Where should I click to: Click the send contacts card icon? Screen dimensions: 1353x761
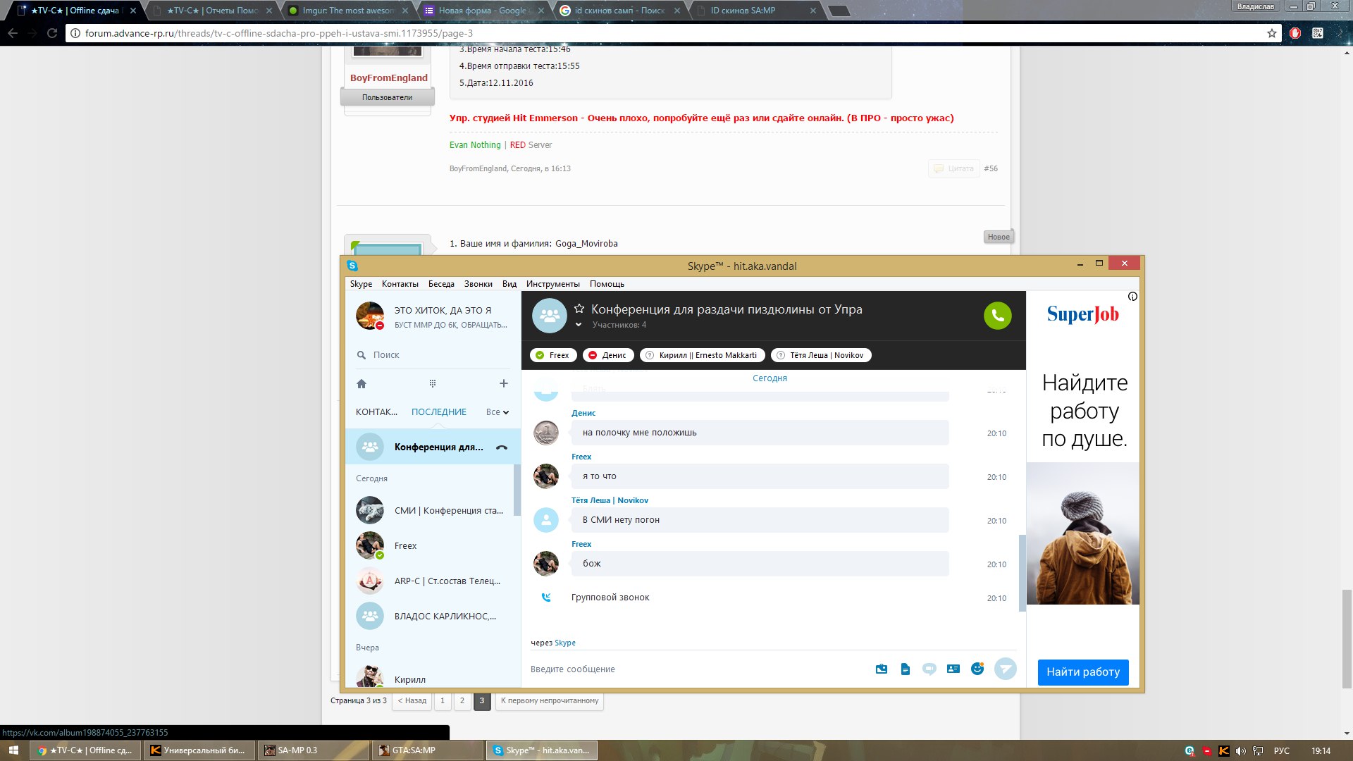[953, 669]
